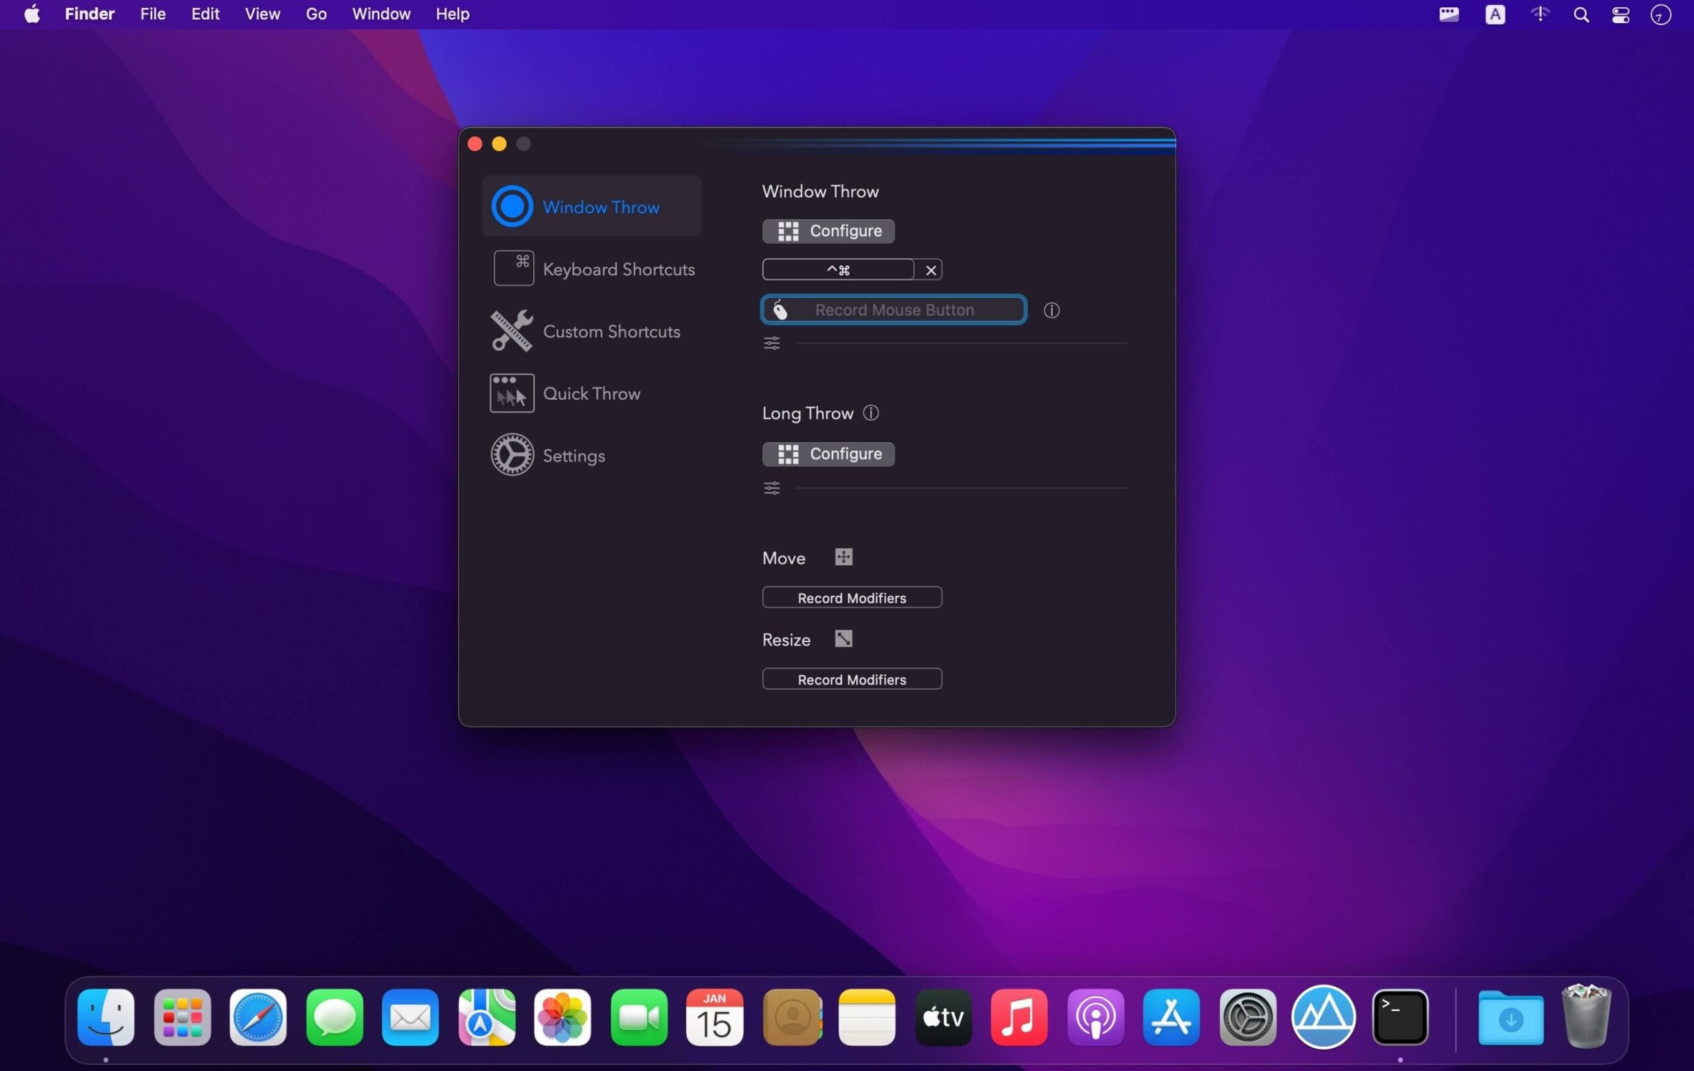Image resolution: width=1694 pixels, height=1071 pixels.
Task: Click the Record Mouse Button field
Action: coord(893,310)
